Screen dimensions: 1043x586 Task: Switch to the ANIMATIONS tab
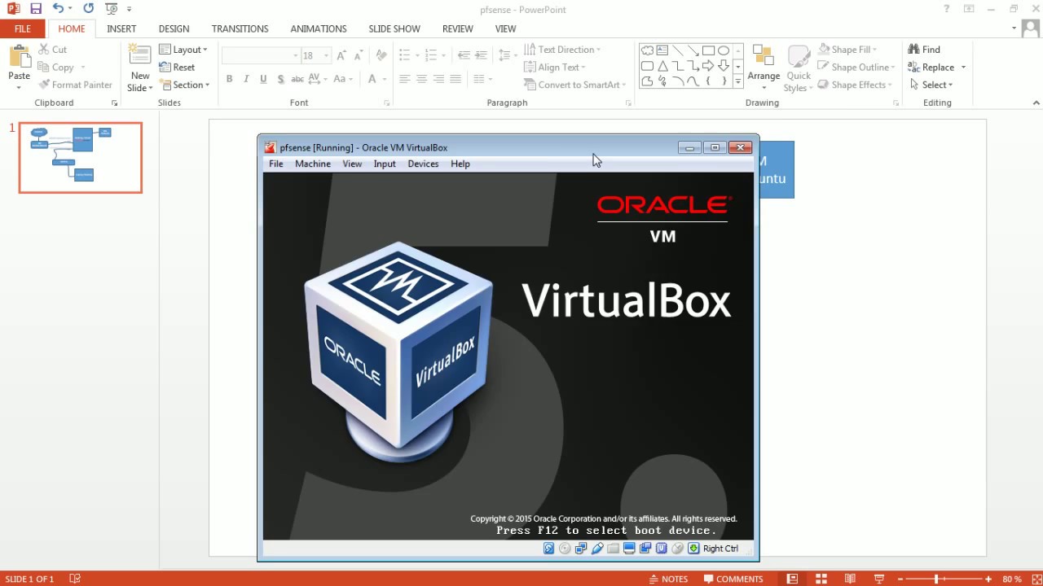tap(319, 28)
